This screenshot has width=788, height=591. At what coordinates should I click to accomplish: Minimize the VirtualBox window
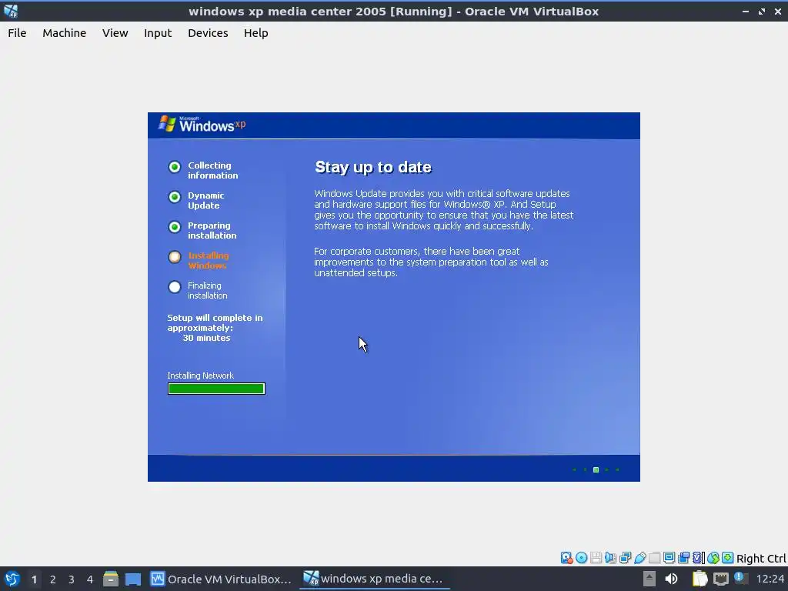coord(746,11)
